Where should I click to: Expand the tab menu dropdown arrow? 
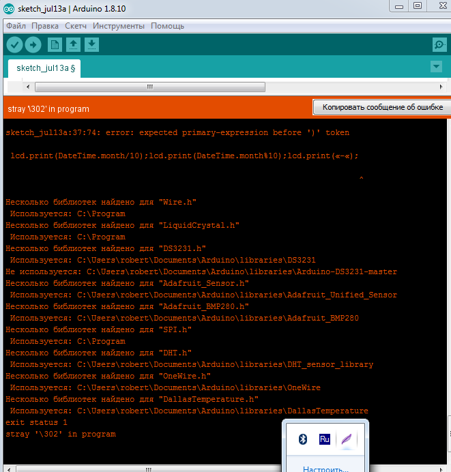click(x=437, y=67)
